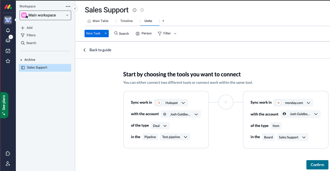Click the Item type chip
The height and width of the screenshot is (171, 330).
point(276,126)
